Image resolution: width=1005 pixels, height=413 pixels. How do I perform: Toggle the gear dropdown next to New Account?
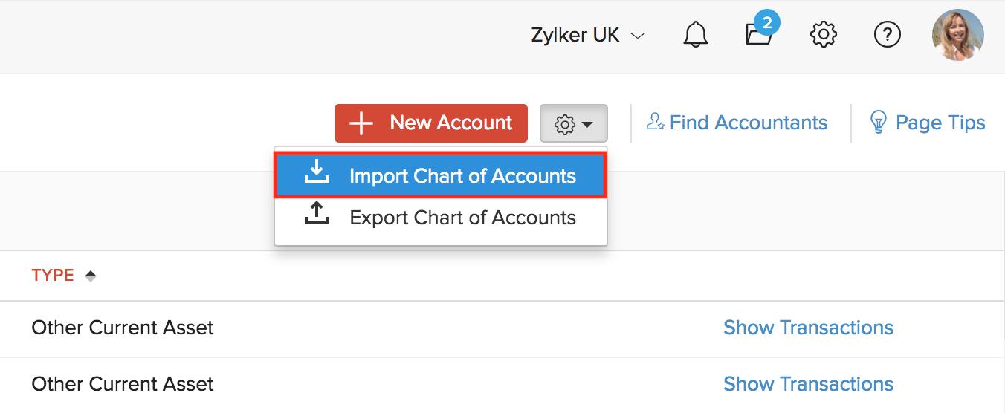pyautogui.click(x=573, y=123)
